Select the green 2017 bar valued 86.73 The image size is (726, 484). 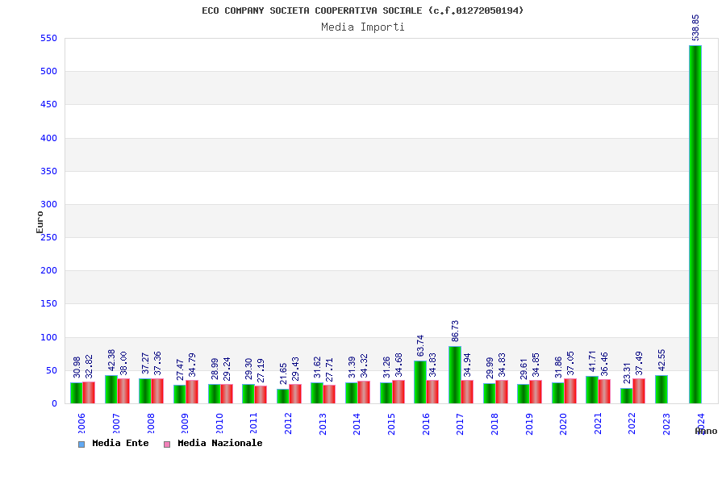[455, 374]
